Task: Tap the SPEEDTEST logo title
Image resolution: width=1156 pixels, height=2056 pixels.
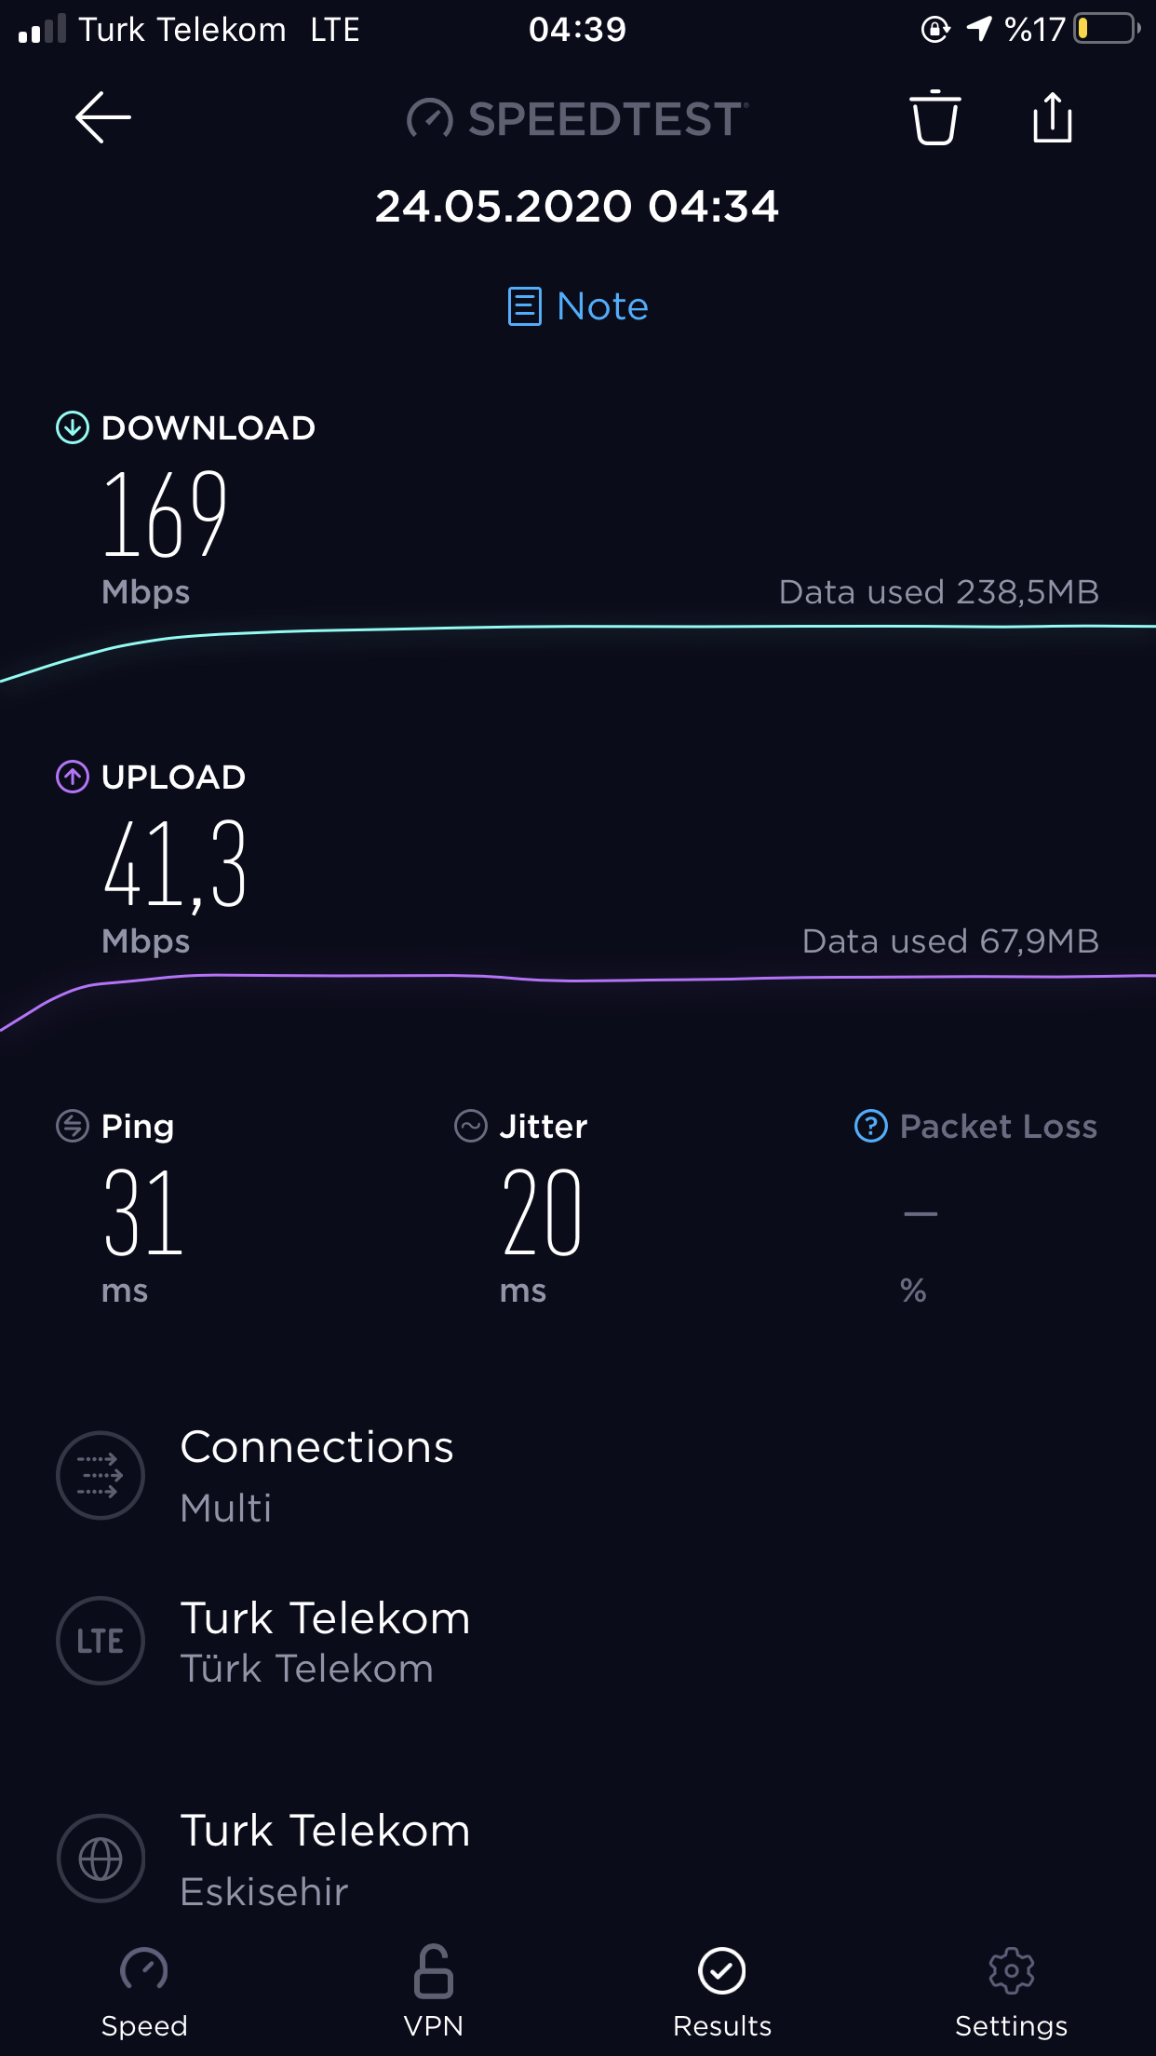Action: (577, 119)
